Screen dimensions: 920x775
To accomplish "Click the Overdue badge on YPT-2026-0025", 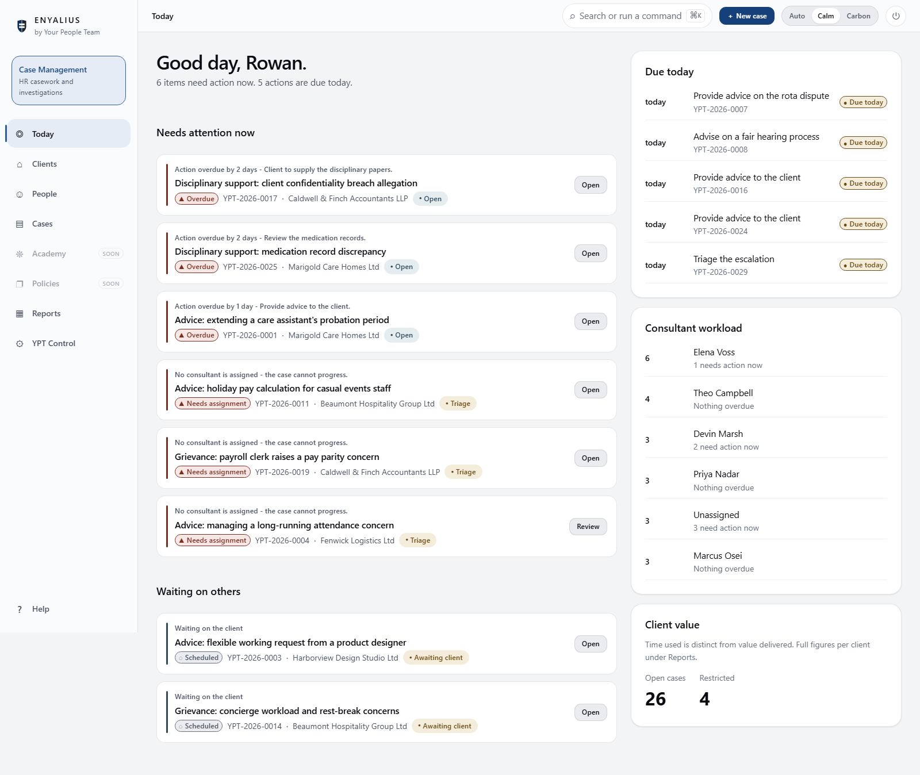I will (x=197, y=267).
